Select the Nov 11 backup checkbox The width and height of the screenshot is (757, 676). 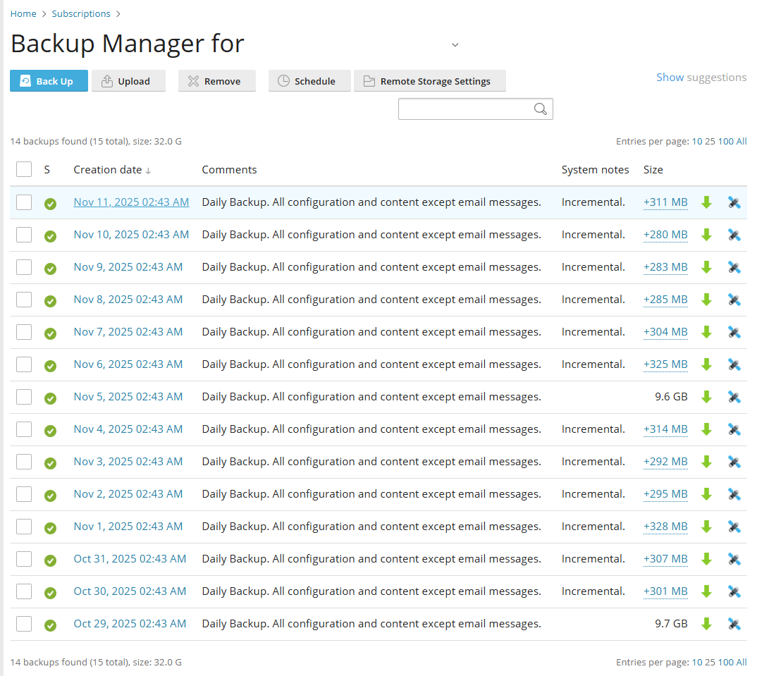[x=24, y=202]
